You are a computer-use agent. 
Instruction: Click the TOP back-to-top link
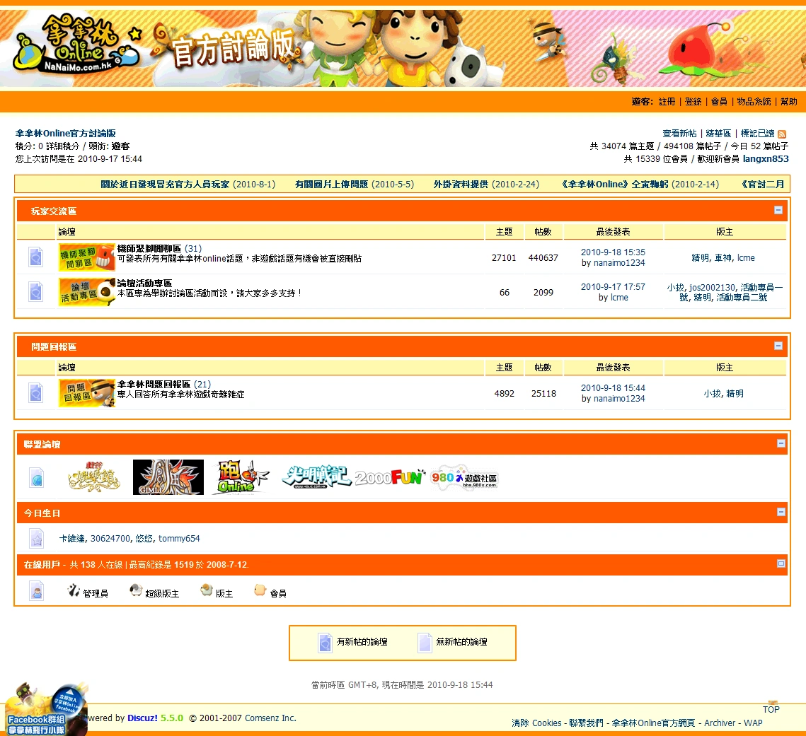[771, 709]
